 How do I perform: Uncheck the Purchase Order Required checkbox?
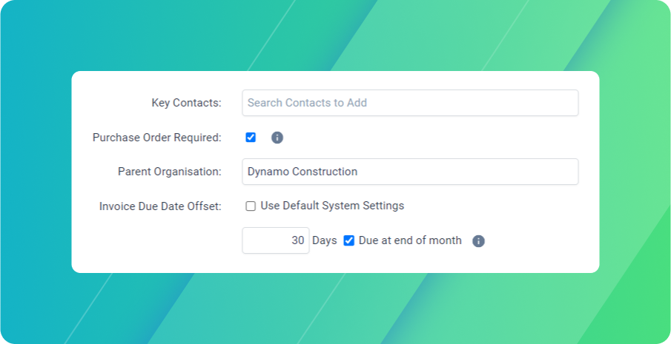coord(251,137)
